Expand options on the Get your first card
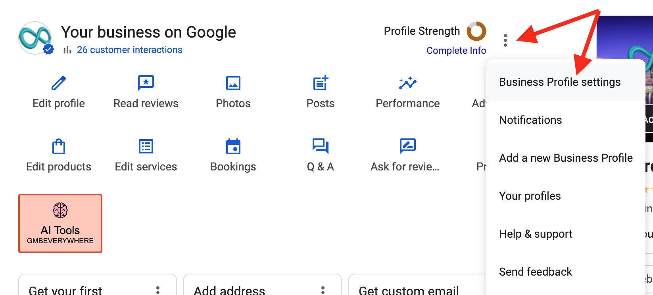Screen dimensions: 653x295 click(158, 290)
